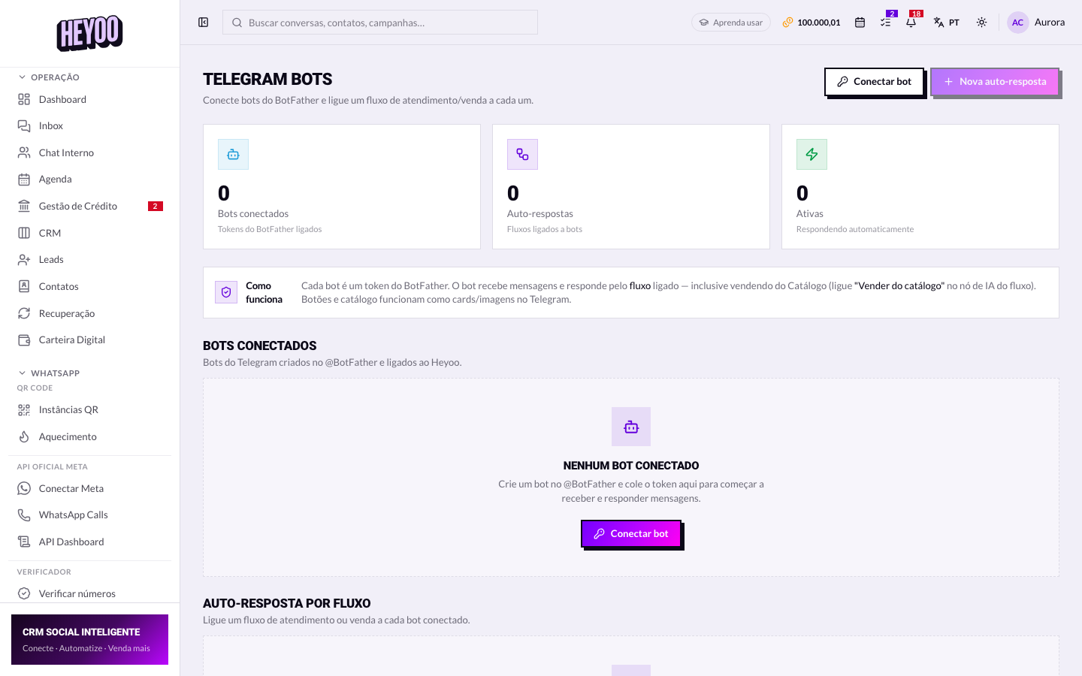Click the Aquecimento flame icon

click(24, 436)
